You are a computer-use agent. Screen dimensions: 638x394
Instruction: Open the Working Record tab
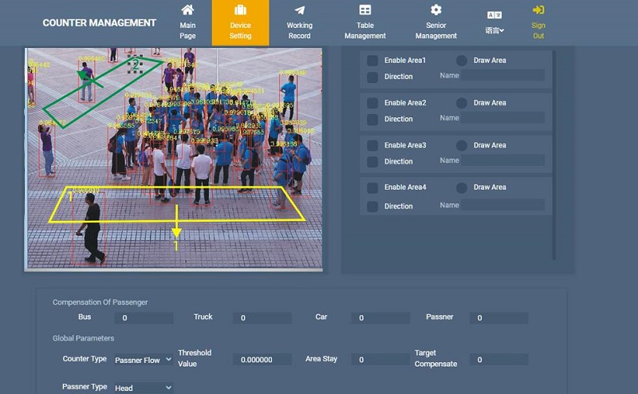click(300, 22)
